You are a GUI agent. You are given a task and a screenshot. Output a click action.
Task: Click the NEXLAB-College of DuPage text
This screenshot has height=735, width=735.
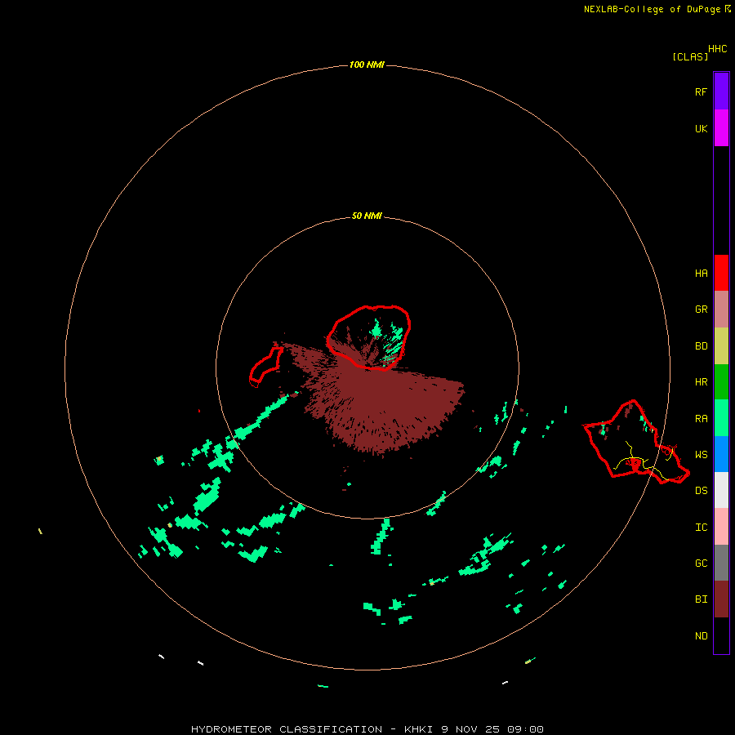(653, 9)
